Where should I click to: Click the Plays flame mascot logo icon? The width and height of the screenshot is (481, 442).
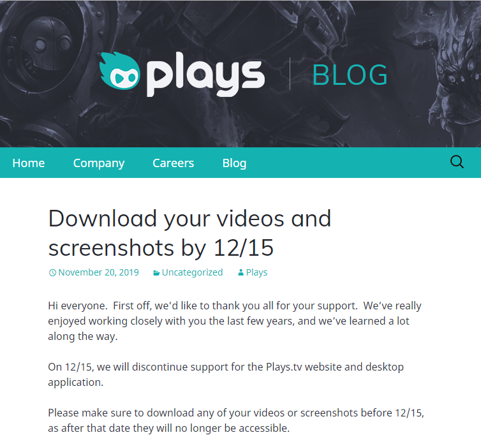120,71
